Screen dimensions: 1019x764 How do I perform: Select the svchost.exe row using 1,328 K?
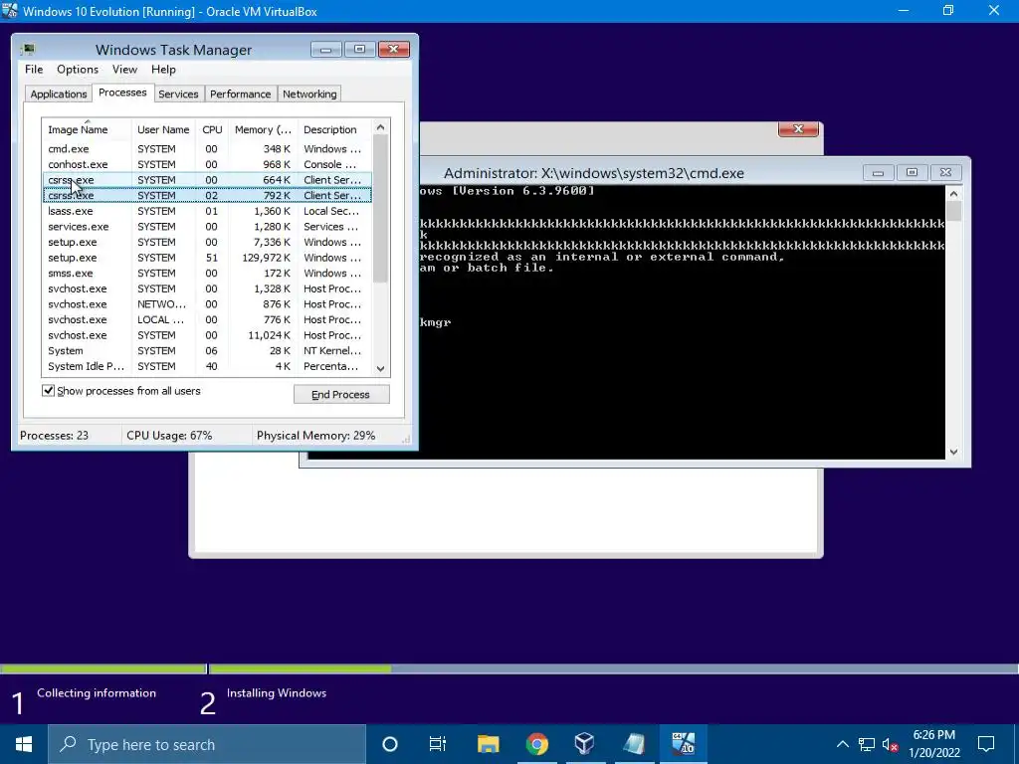pos(207,288)
